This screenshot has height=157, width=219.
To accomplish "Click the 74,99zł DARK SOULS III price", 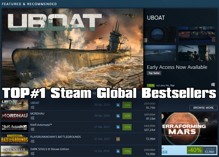I will coord(151,154).
